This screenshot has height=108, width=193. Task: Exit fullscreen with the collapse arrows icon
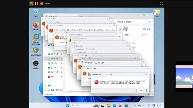pyautogui.click(x=162, y=4)
